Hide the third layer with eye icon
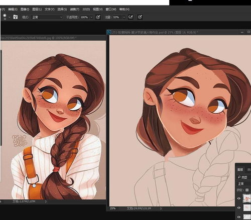 [239, 217]
